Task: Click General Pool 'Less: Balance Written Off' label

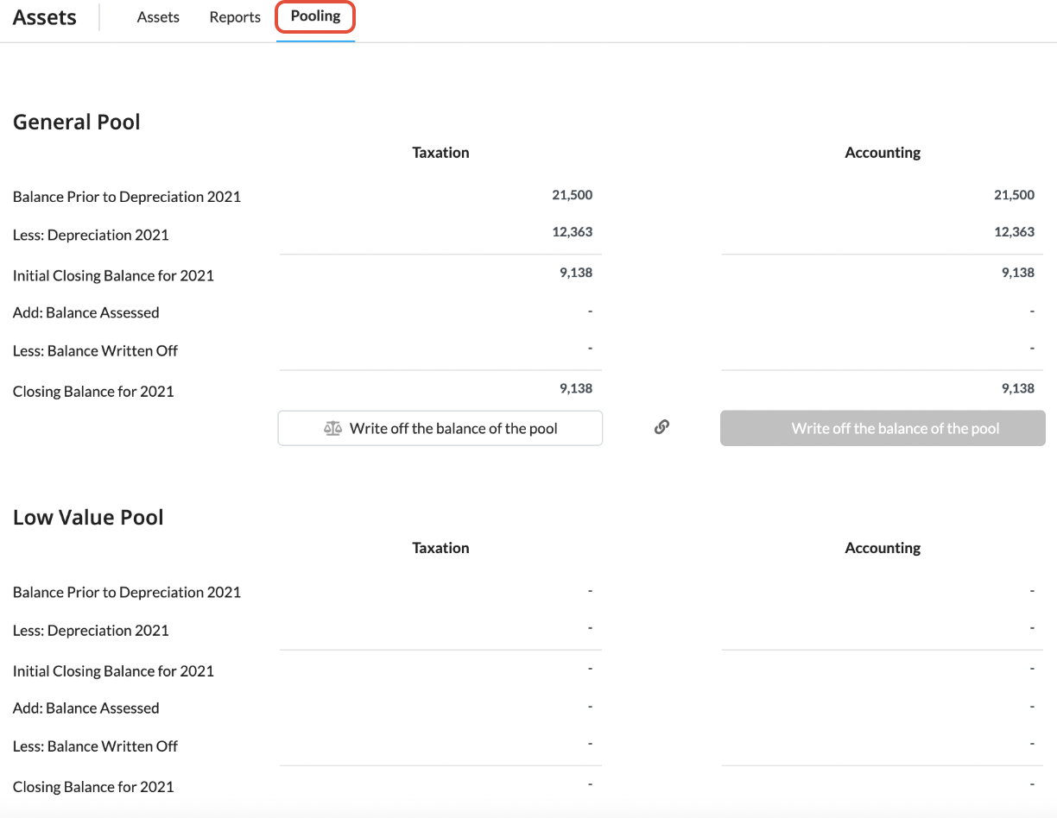Action: pyautogui.click(x=95, y=351)
